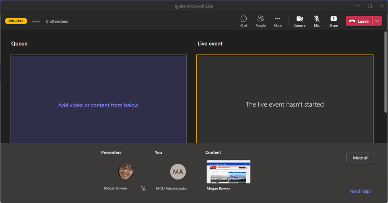Open the Chat panel
Screen dimensions: 388x203
pos(244,21)
